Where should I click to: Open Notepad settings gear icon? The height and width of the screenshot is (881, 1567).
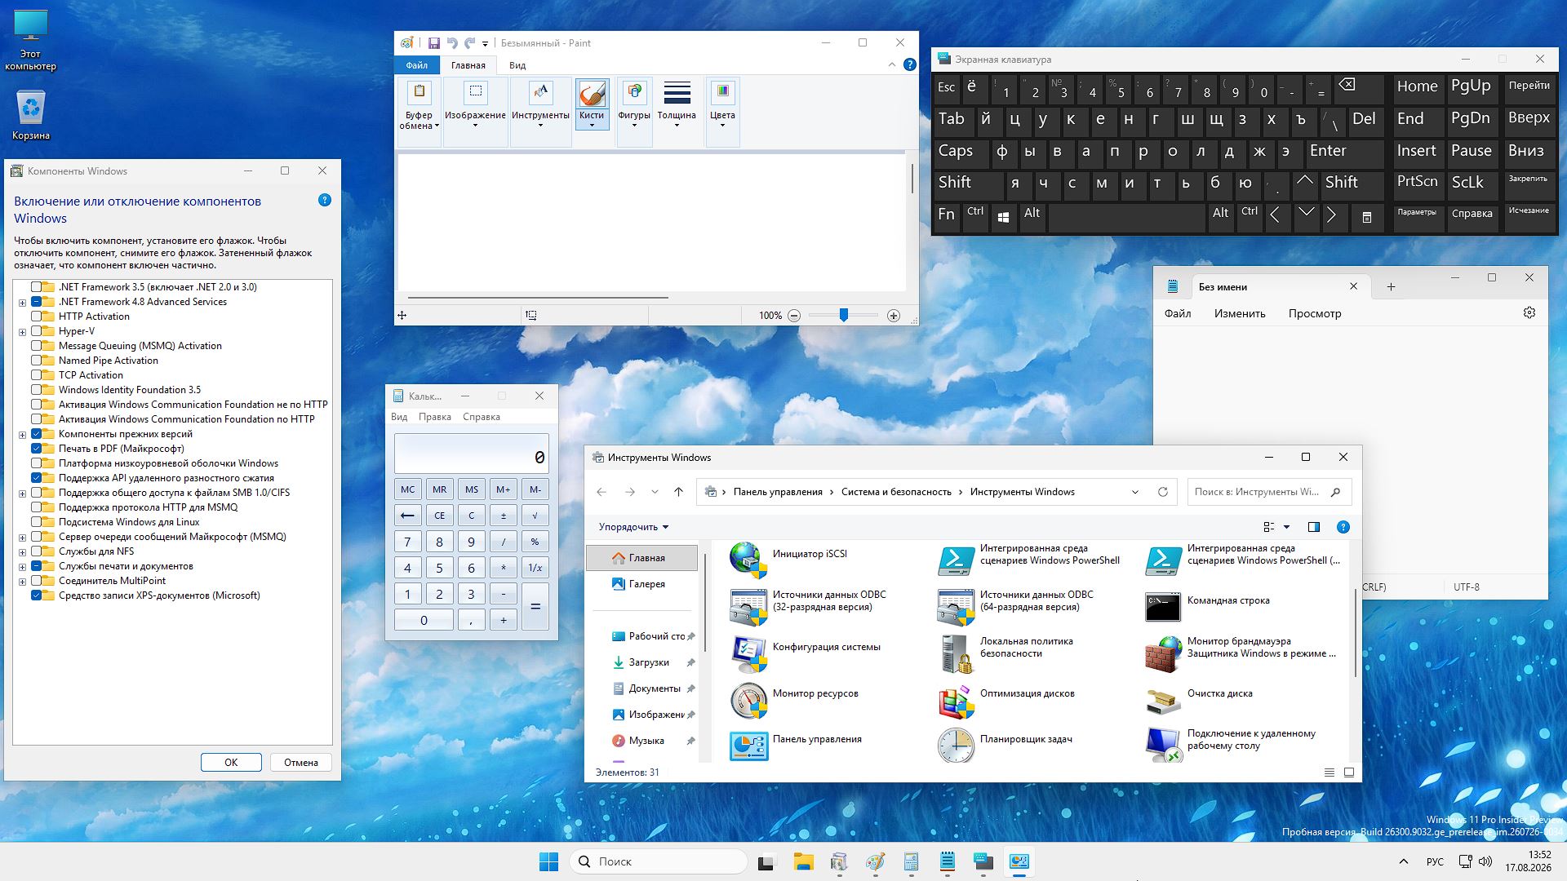(x=1529, y=313)
